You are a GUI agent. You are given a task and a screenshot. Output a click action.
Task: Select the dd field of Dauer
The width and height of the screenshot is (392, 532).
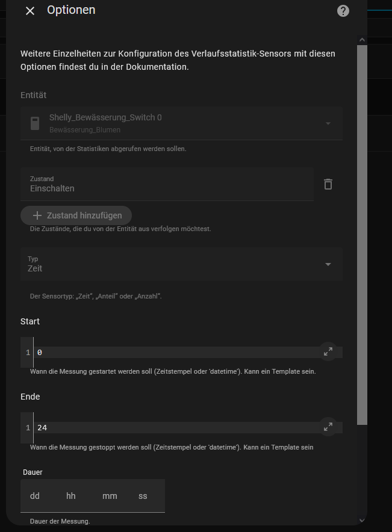(35, 496)
